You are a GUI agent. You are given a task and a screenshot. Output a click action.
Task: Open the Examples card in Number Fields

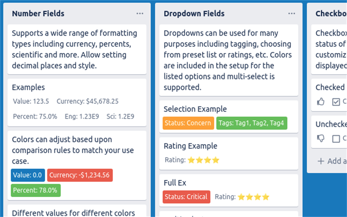[x=77, y=101]
